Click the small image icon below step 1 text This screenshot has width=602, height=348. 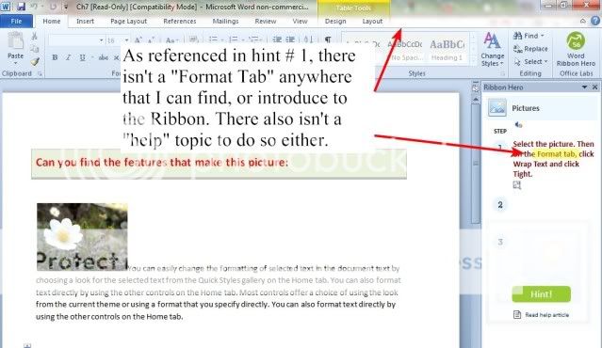click(517, 185)
